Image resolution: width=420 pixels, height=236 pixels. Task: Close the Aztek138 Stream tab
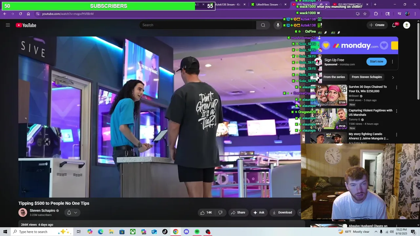click(244, 5)
